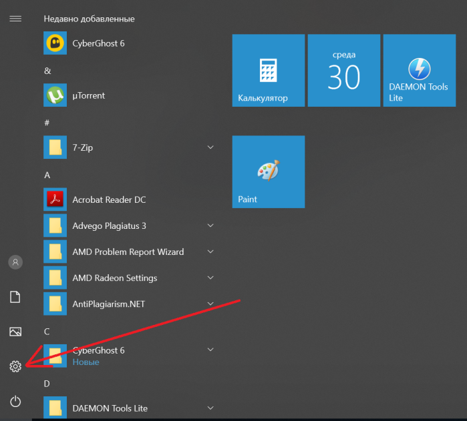467x421 pixels.
Task: Click the C section letter header
Action: [x=47, y=332]
